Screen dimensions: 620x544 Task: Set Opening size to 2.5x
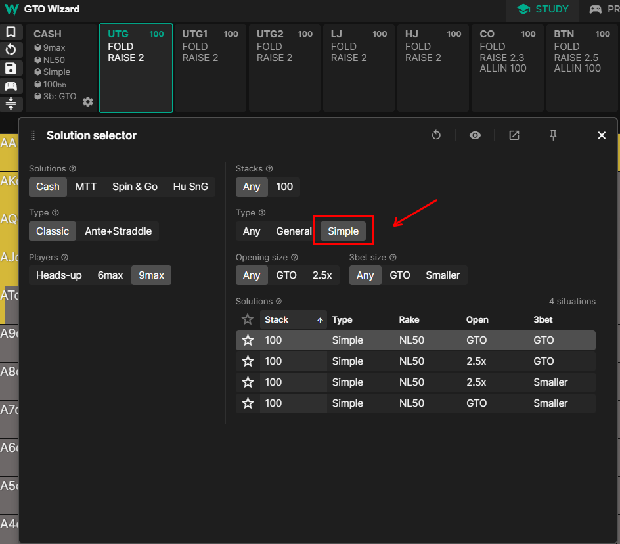pyautogui.click(x=322, y=275)
